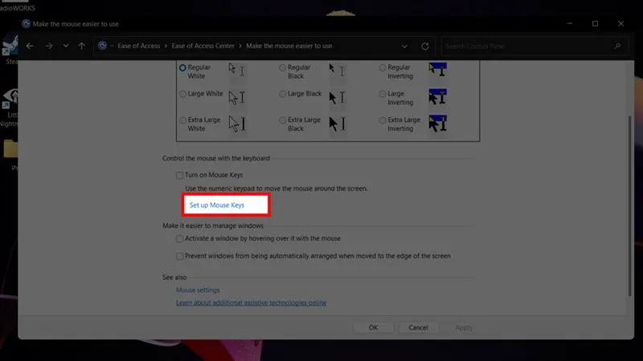The height and width of the screenshot is (361, 643).
Task: Click the Ease of Access address bar icon
Action: click(x=102, y=46)
